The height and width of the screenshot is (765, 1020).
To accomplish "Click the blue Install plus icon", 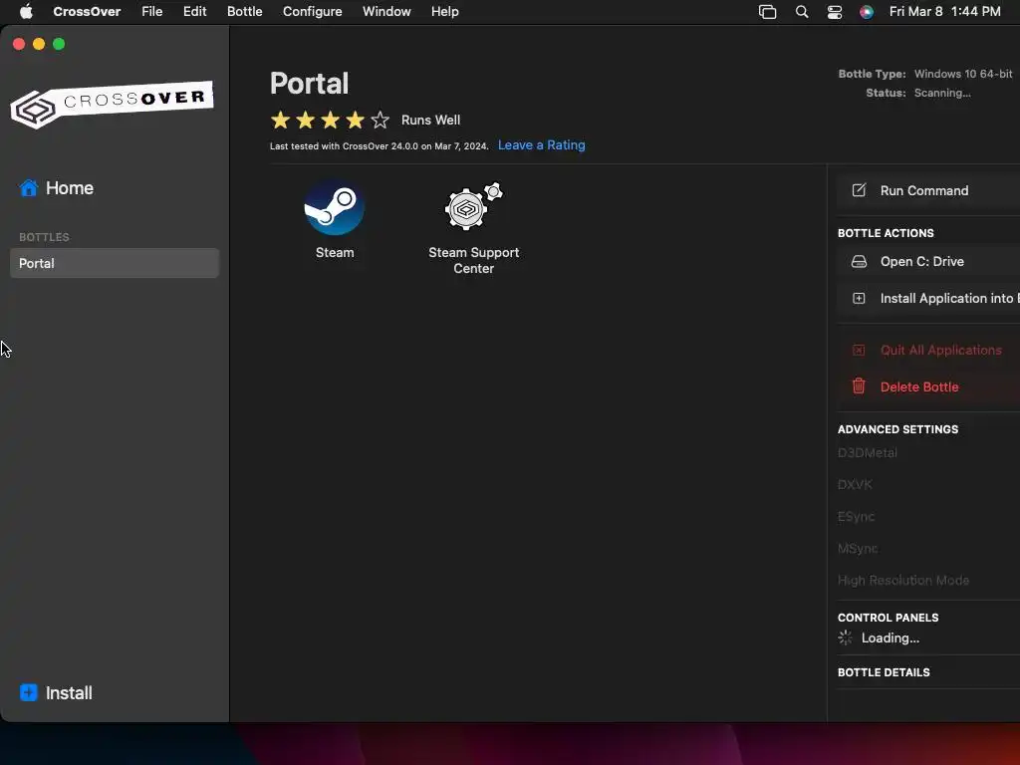I will click(x=29, y=692).
